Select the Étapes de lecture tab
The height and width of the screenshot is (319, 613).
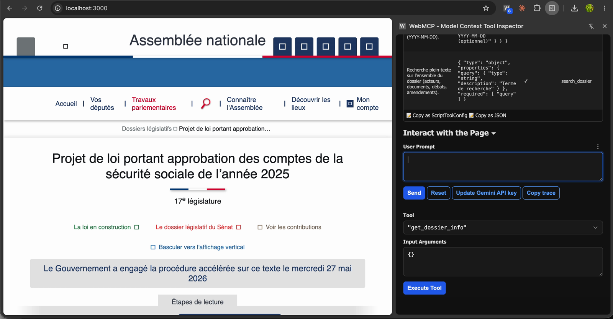pyautogui.click(x=198, y=302)
